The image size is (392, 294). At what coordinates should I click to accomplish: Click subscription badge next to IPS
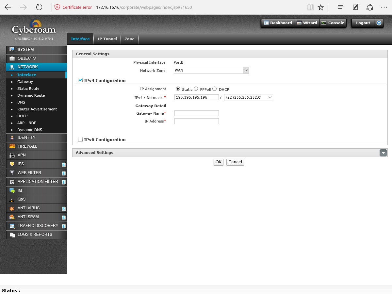(64, 165)
